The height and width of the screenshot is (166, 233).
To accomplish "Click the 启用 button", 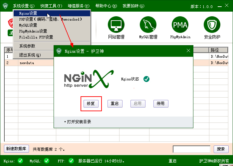I will pyautogui.click(x=138, y=104).
